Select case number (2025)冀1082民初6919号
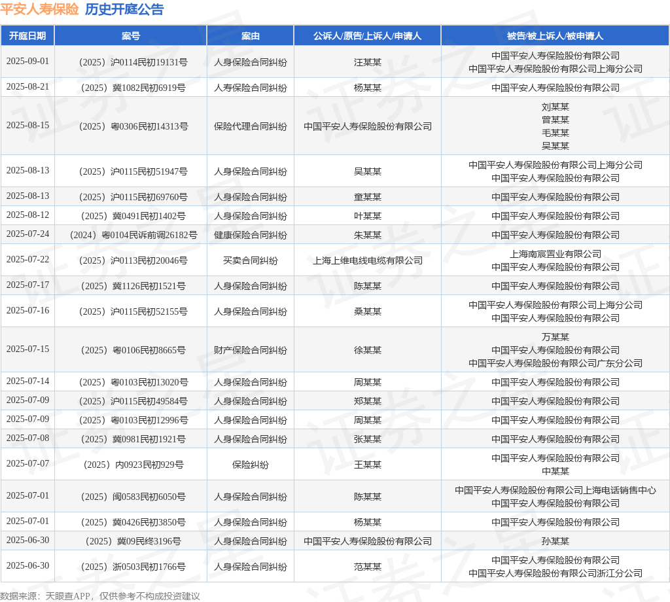The width and height of the screenshot is (670, 602). click(x=133, y=88)
